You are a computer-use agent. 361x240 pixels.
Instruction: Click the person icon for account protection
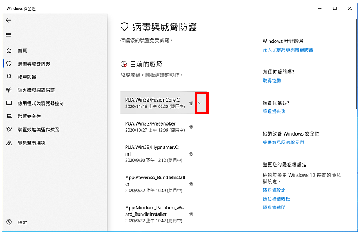tap(9, 77)
